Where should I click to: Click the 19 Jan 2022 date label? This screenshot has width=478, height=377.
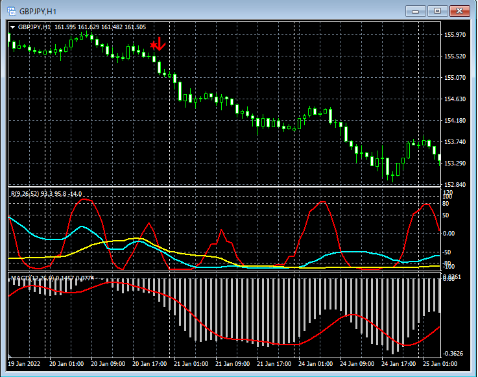click(x=24, y=364)
